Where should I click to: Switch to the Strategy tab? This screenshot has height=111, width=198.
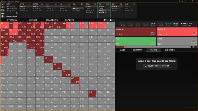pyautogui.click(x=12, y=20)
